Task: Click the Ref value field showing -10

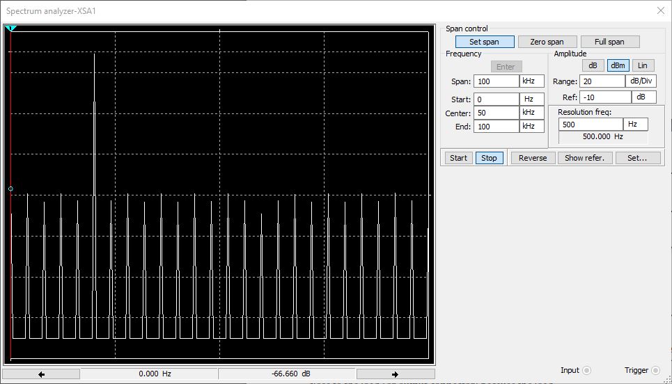Action: click(x=605, y=97)
